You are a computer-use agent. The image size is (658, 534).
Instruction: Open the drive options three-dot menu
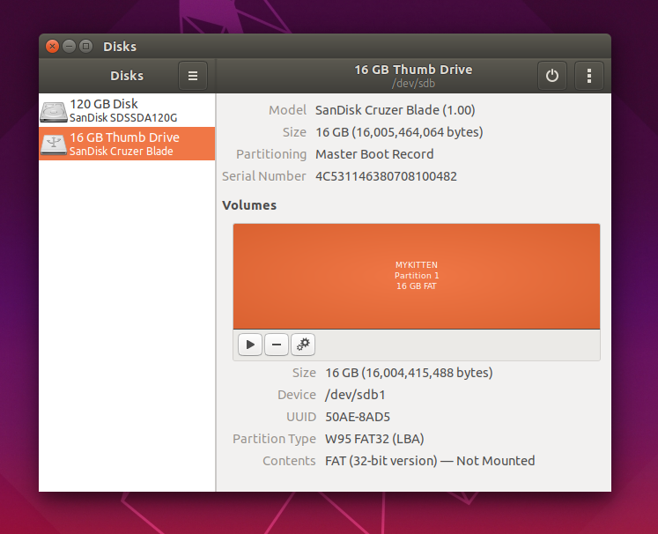click(x=588, y=76)
